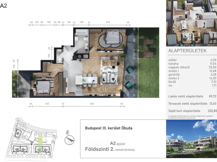Select the konyha area row
The width and height of the screenshot is (217, 162).
click(191, 63)
